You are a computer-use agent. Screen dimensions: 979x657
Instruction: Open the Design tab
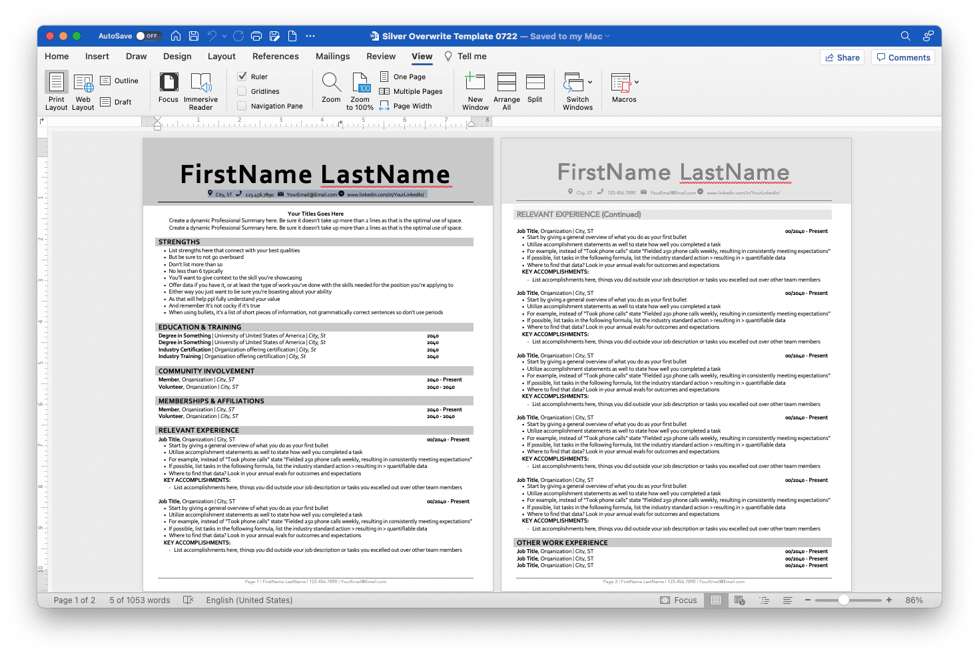point(177,57)
